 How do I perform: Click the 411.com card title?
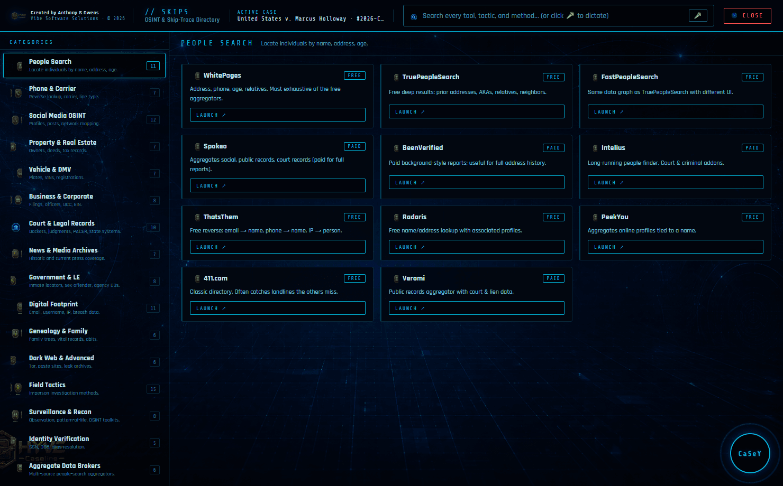click(x=215, y=278)
